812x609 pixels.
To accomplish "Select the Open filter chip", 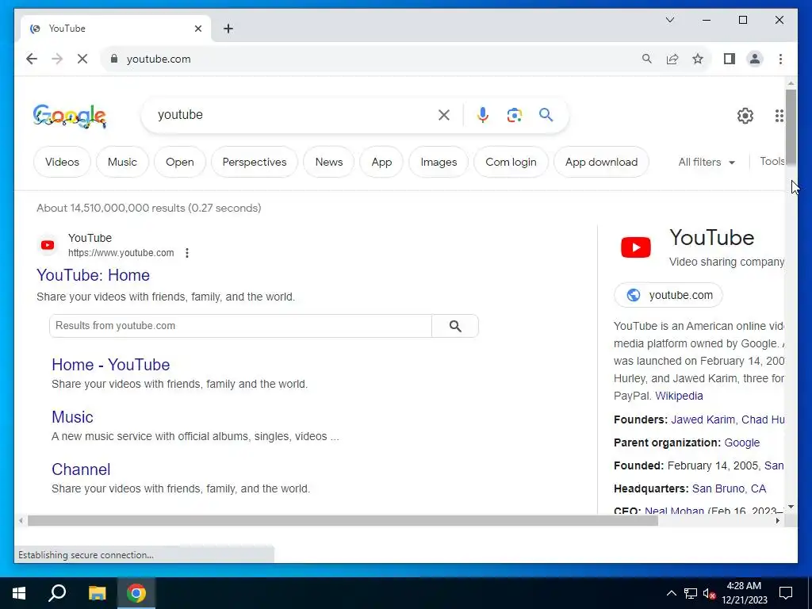I will click(x=180, y=162).
